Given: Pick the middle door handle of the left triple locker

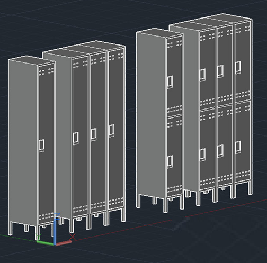Looking at the screenshot, I should click(x=94, y=134).
